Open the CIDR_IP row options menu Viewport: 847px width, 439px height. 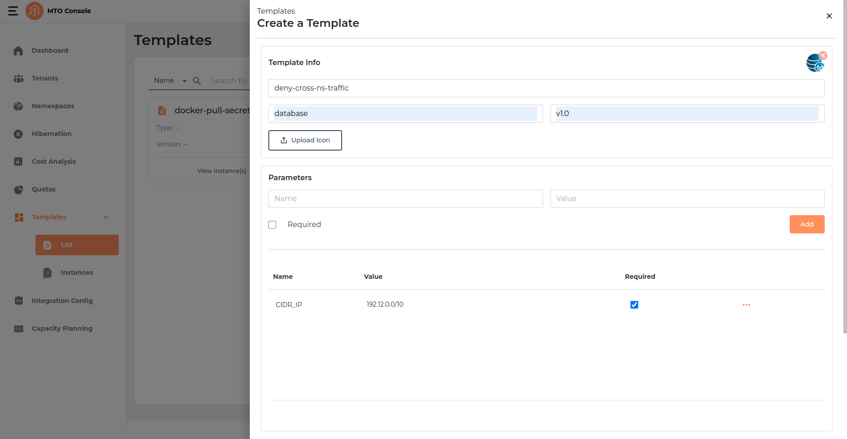746,305
